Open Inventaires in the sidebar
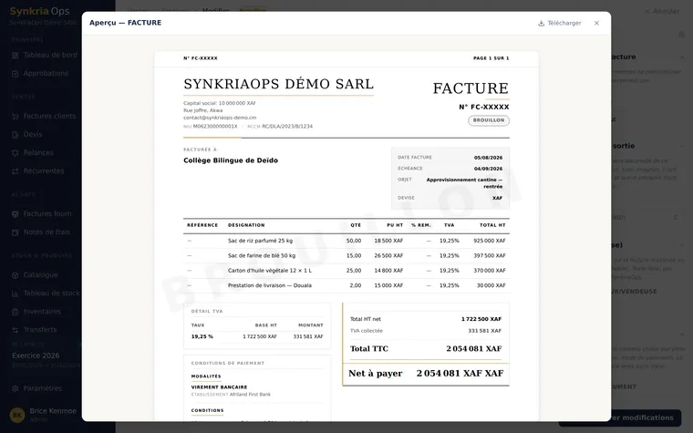The image size is (693, 433). 36,312
